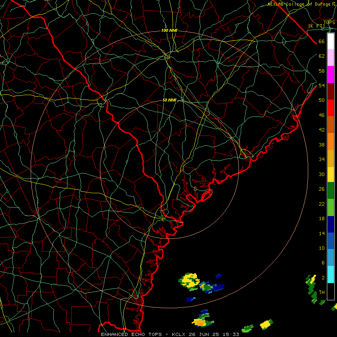Click the '34' scale value

pyautogui.click(x=322, y=160)
